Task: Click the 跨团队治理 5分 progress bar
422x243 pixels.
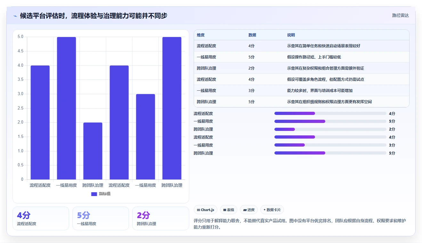Action: click(x=330, y=153)
